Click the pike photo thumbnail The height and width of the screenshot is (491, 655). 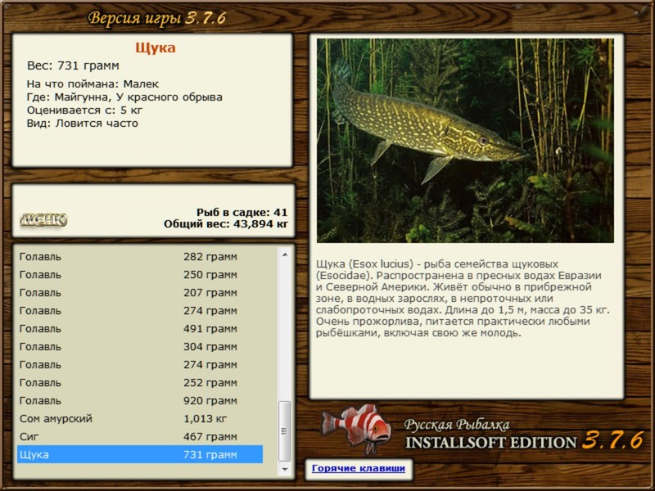(x=465, y=141)
